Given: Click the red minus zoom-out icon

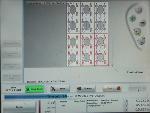Looking at the screenshot, I should pos(142,23).
